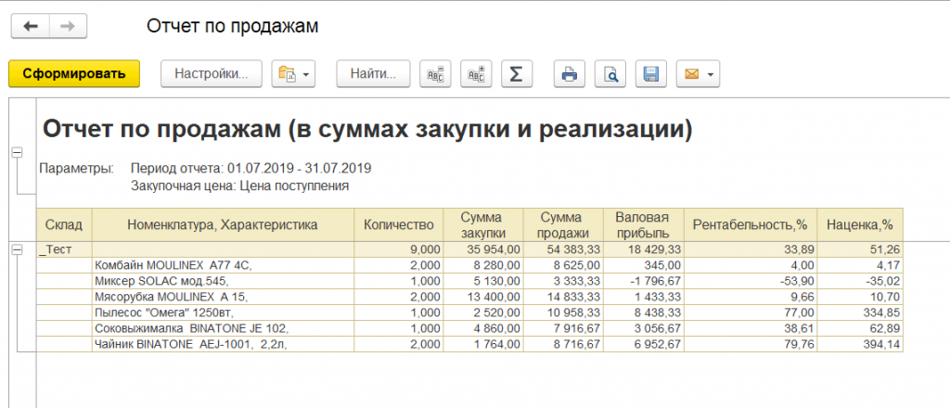This screenshot has height=408, width=950.
Task: Click the report title Отчет по продажам heading
Action: click(367, 130)
